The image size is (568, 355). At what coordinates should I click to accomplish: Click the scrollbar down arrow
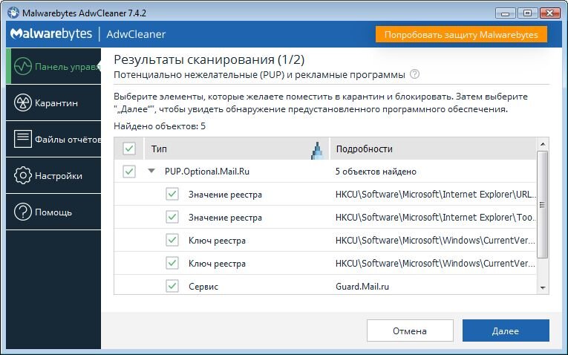coord(543,288)
